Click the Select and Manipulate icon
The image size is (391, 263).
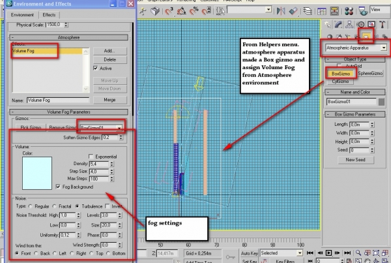[143, 11]
